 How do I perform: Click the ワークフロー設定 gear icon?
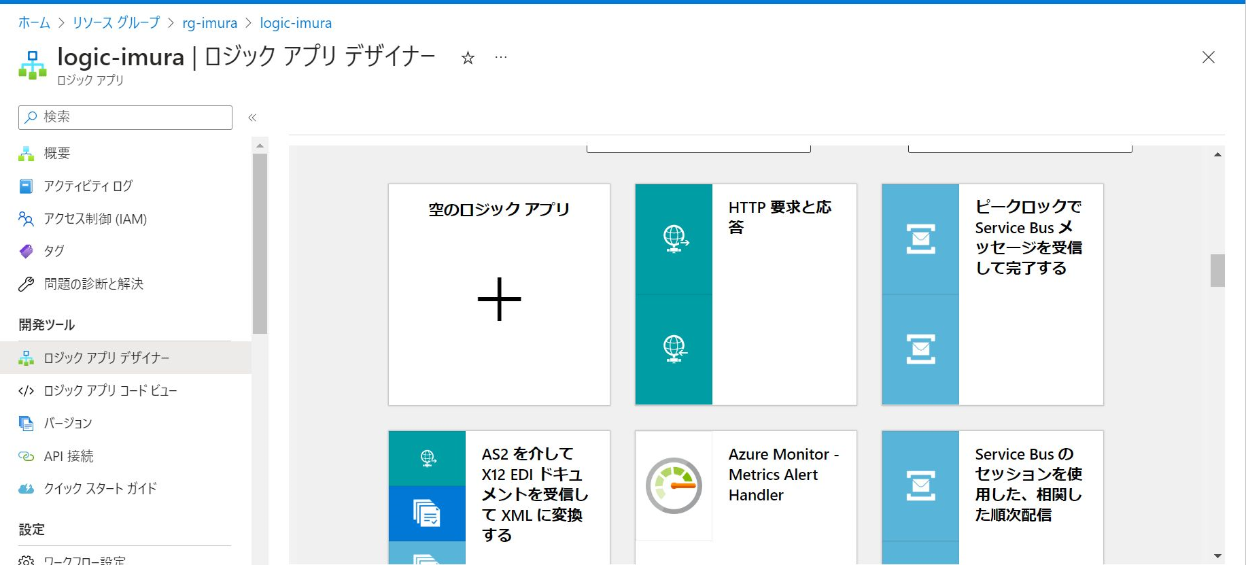[26, 560]
